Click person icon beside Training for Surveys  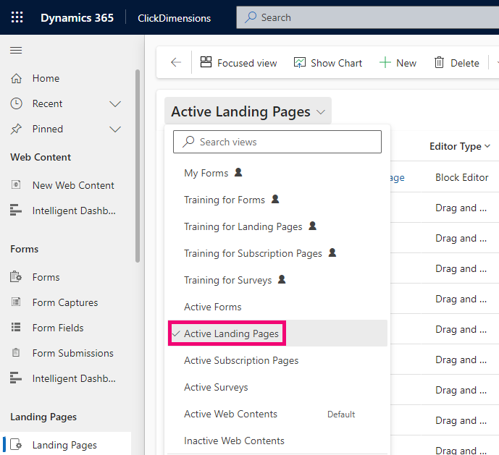(x=282, y=279)
